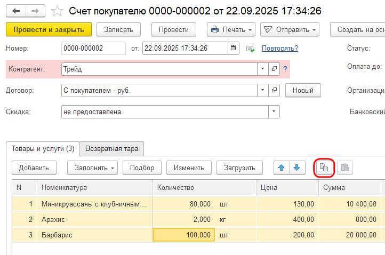Expand the Скидка dropdown list
The width and height of the screenshot is (385, 255).
[x=274, y=112]
